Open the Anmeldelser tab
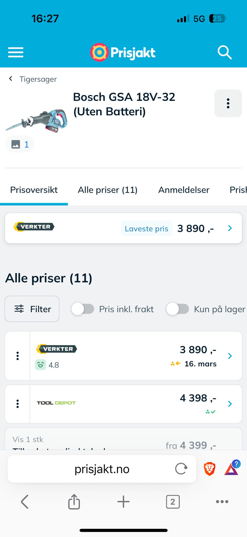This screenshot has width=247, height=537. point(183,190)
